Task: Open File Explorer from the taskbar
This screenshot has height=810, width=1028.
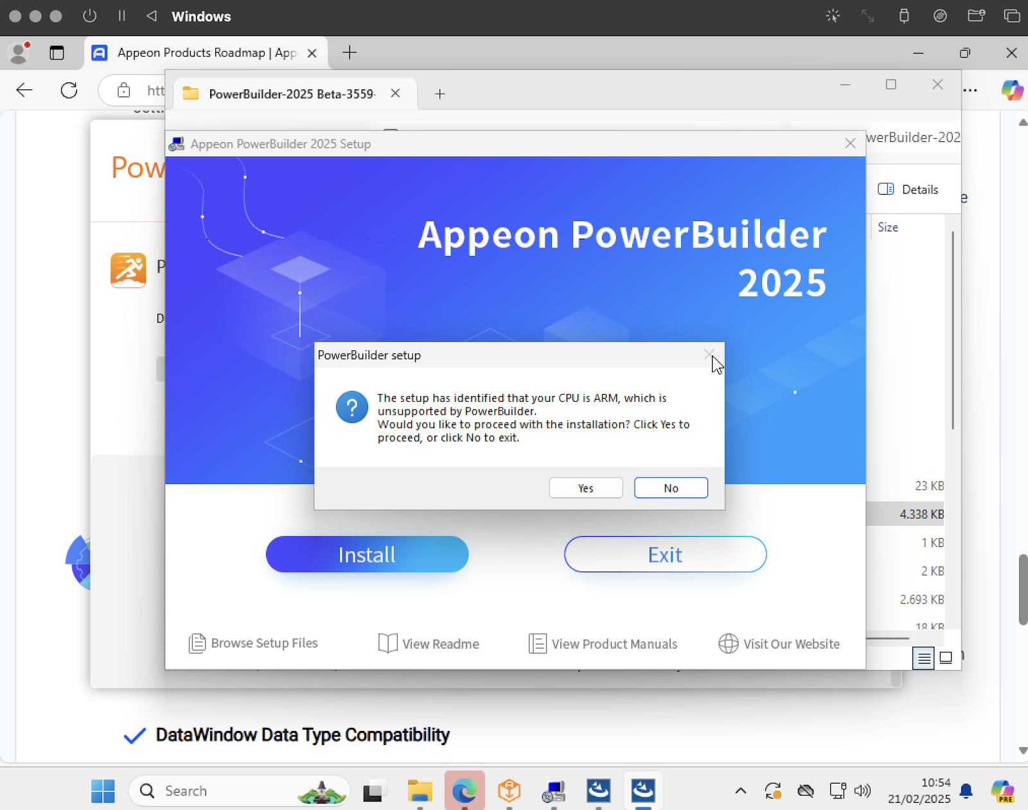Action: [x=420, y=791]
